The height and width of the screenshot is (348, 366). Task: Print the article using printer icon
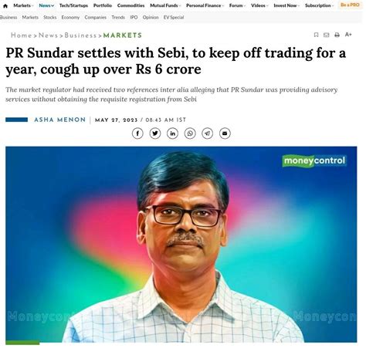point(337,35)
